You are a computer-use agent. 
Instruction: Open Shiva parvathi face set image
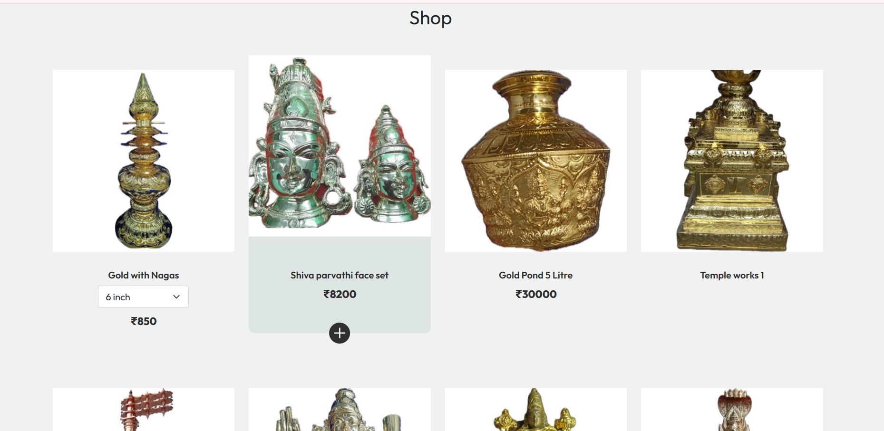[340, 146]
